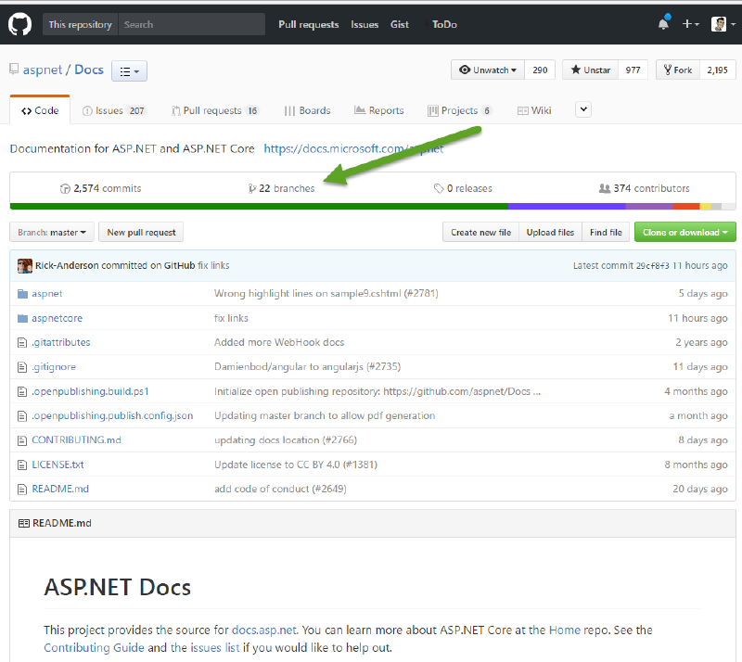Click the stargazers count 977
The width and height of the screenshot is (742, 662).
633,70
